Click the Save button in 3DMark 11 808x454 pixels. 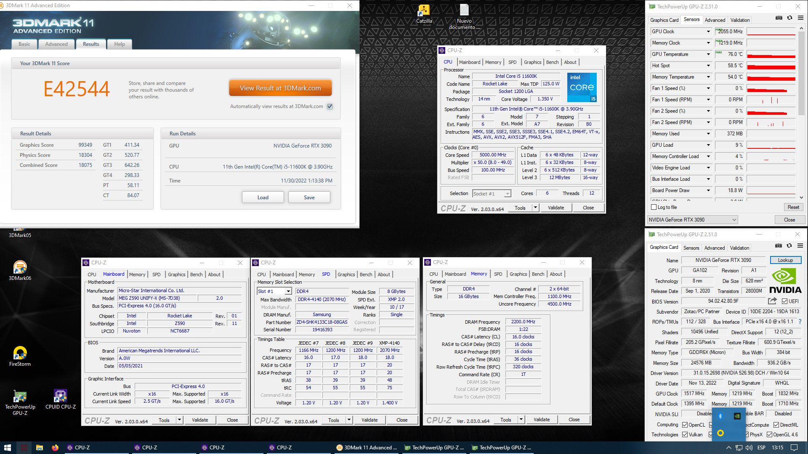click(309, 198)
